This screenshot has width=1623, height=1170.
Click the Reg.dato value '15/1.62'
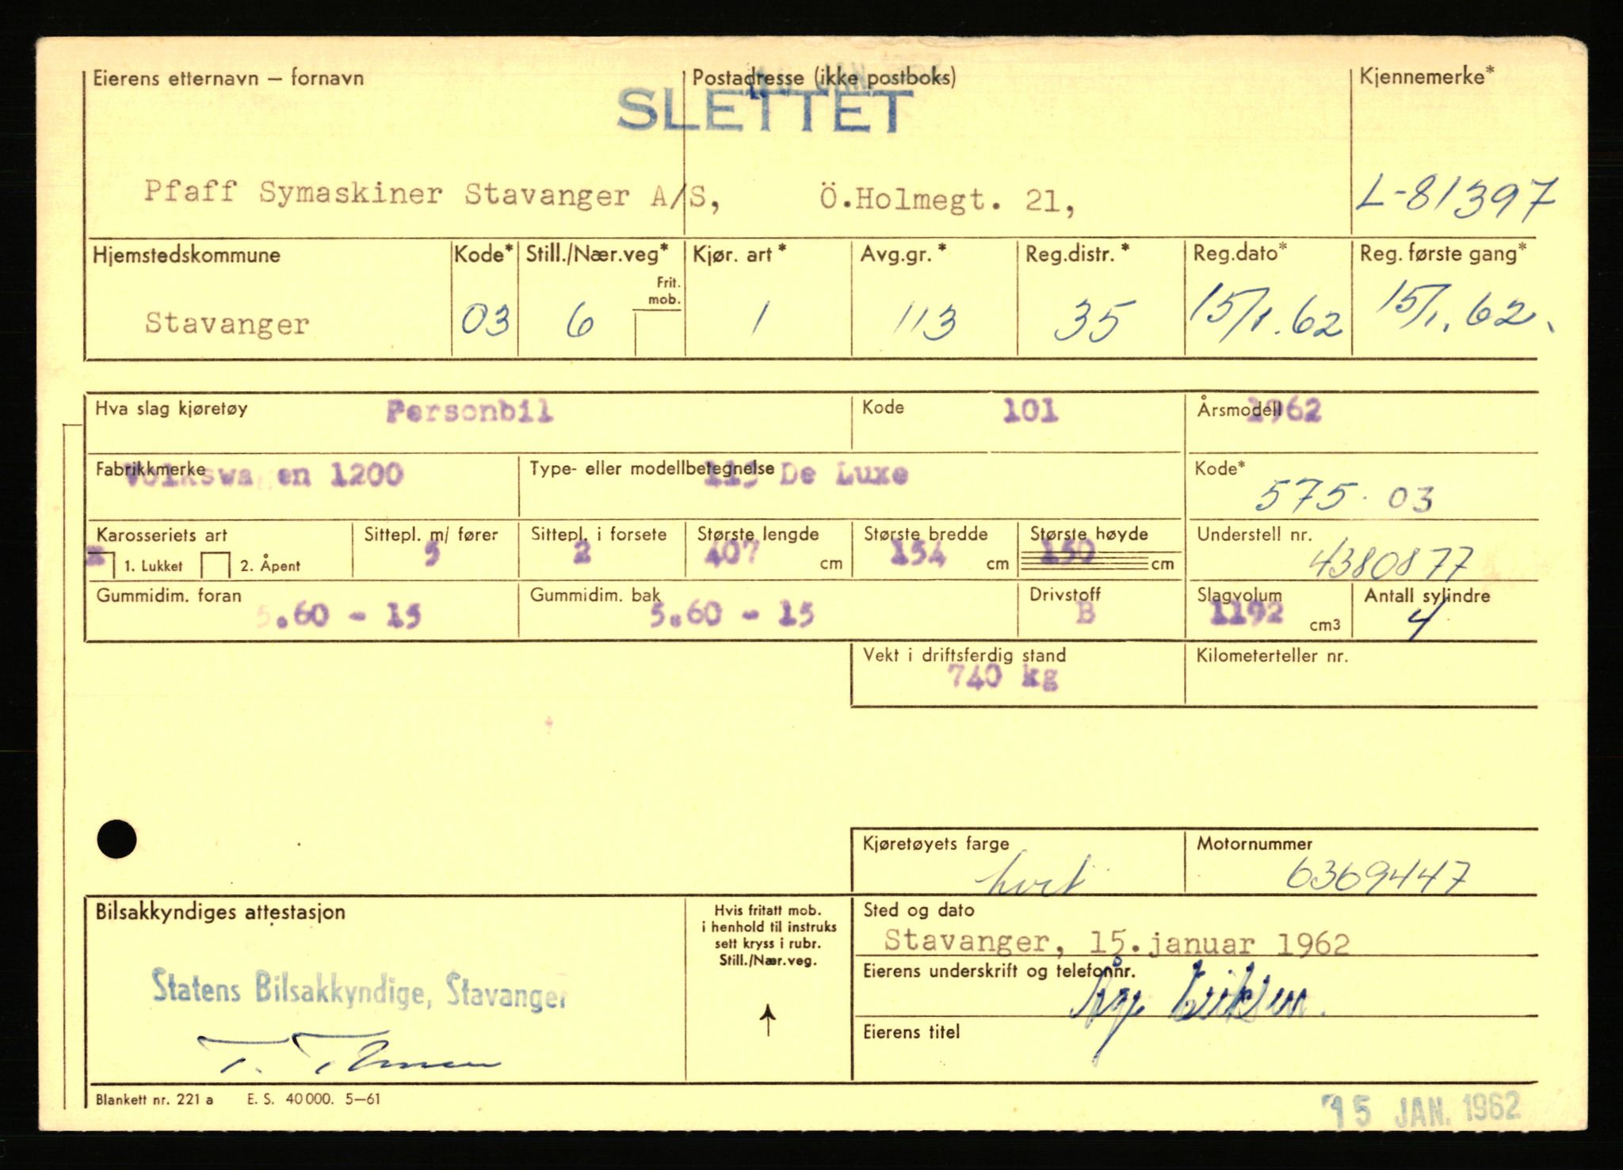coord(1265,315)
